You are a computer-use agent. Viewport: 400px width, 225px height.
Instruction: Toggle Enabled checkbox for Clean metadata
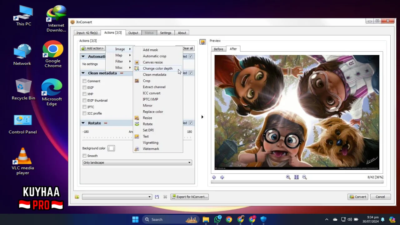coord(191,73)
